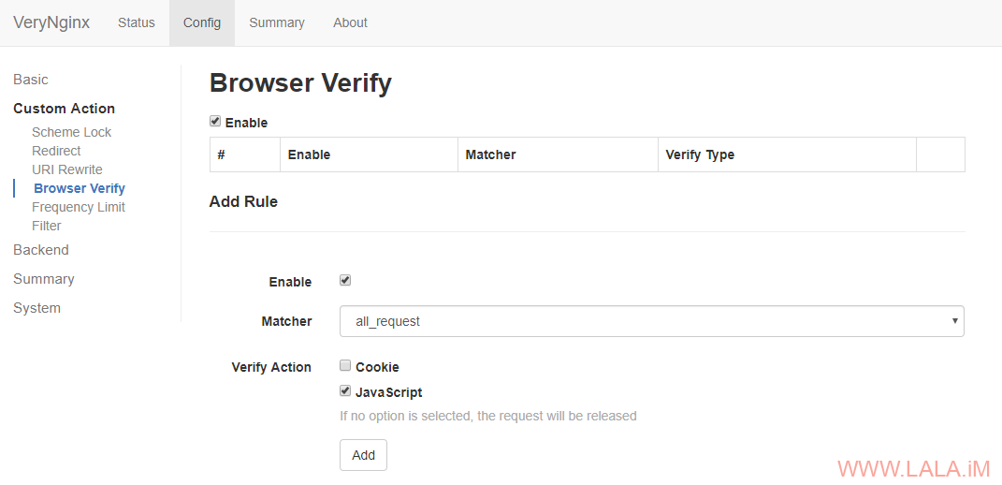Go to URI Rewrite in sidebar
This screenshot has width=1002, height=485.
click(x=67, y=169)
